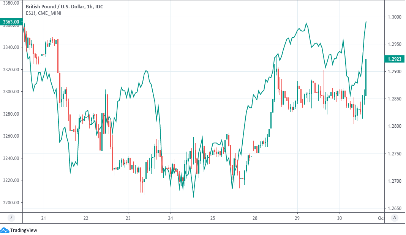Viewport: 406px width, 235px height.
Task: Click the Z timezone button
Action: coord(11,218)
